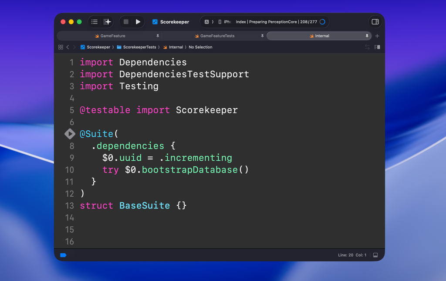Go back in editor history
The image size is (446, 281).
tap(68, 47)
